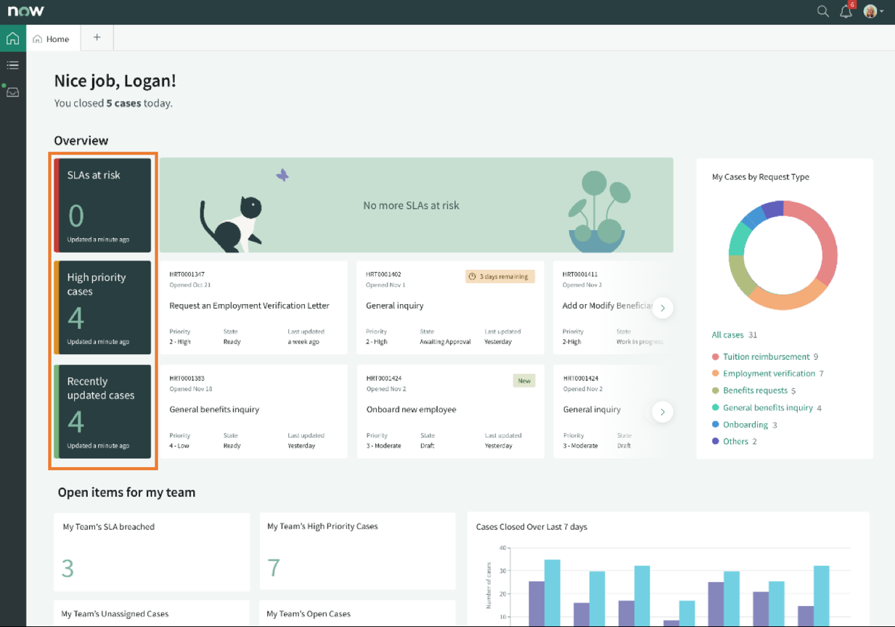Click the My Cases by Request Type heading
Screen dimensions: 895x627
click(x=760, y=176)
